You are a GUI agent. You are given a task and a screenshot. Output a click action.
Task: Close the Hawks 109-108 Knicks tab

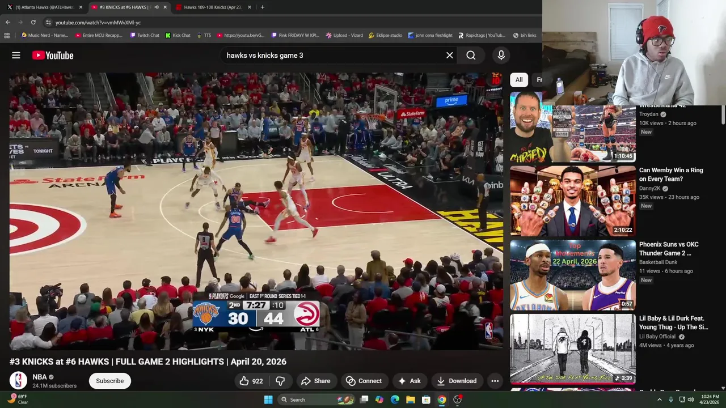click(250, 7)
